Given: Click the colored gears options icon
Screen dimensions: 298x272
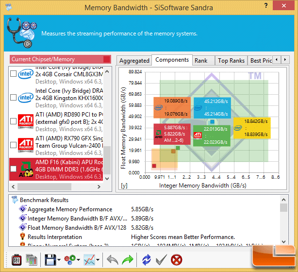Looking at the screenshot, I should [70, 260].
